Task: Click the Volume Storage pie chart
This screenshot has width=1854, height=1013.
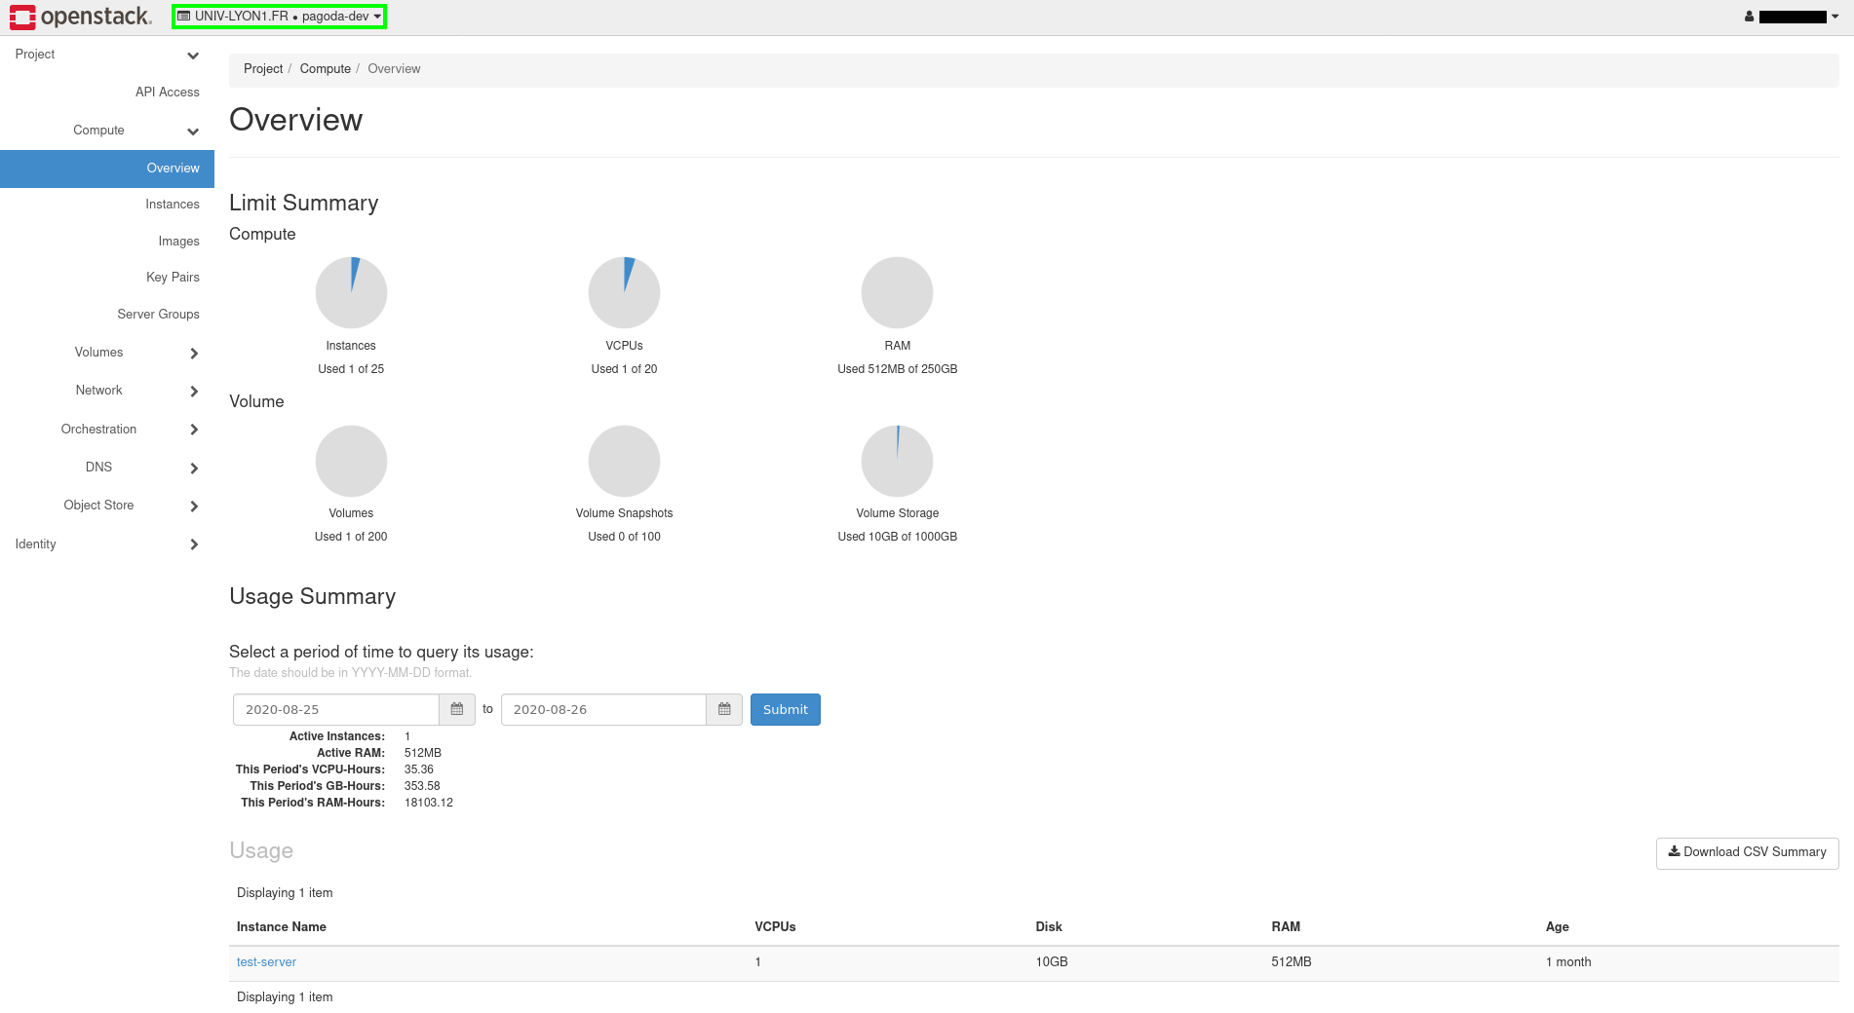Action: click(x=897, y=461)
